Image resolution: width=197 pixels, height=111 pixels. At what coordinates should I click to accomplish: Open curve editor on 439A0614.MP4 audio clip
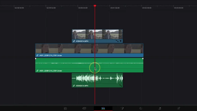pyautogui.click(x=121, y=86)
